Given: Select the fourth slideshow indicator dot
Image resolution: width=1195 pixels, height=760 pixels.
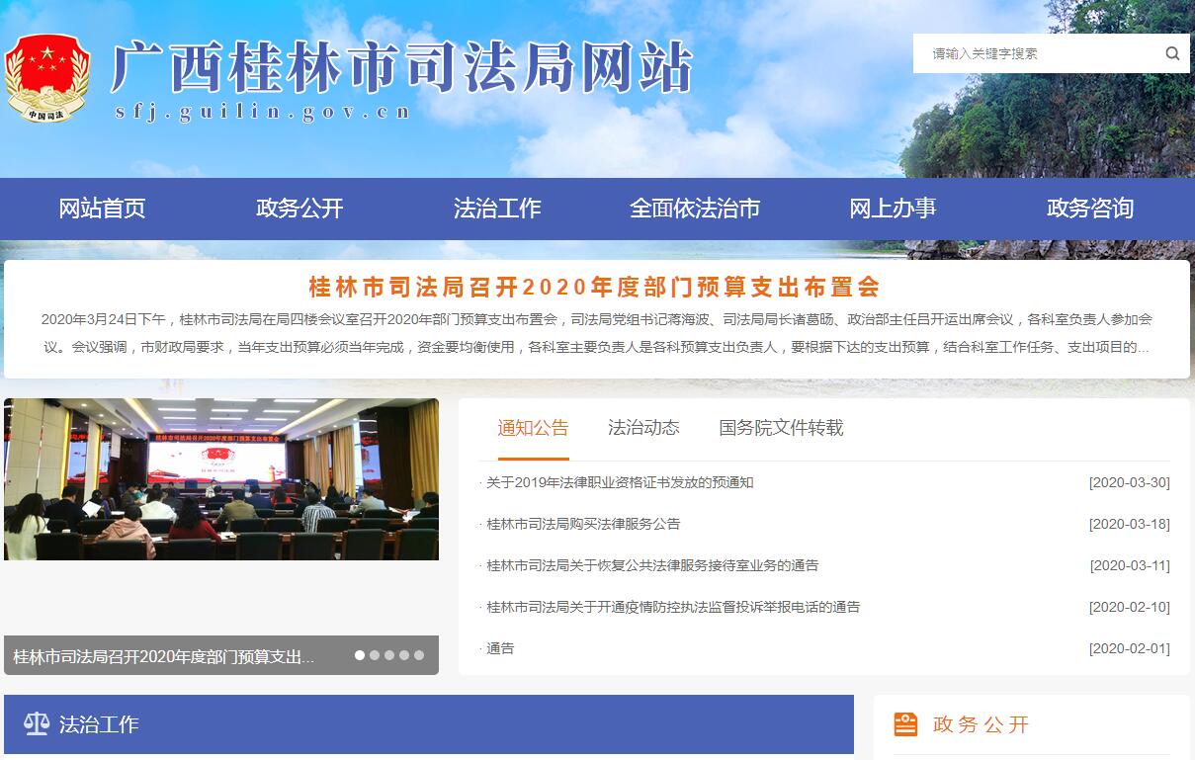Looking at the screenshot, I should point(404,655).
